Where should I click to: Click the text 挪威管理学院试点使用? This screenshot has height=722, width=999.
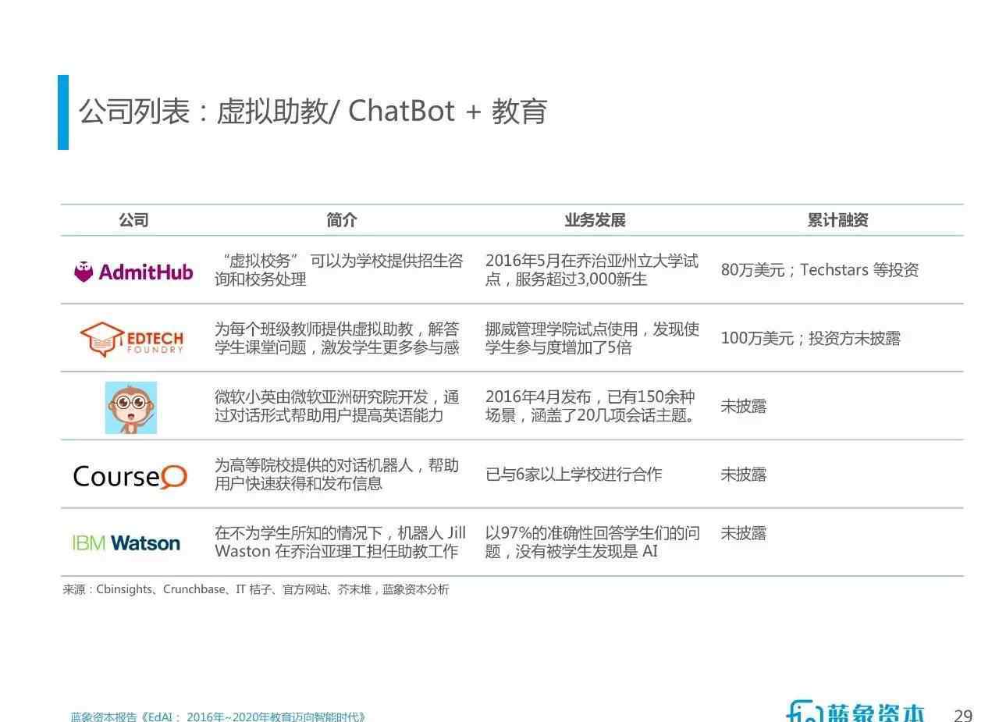click(592, 338)
